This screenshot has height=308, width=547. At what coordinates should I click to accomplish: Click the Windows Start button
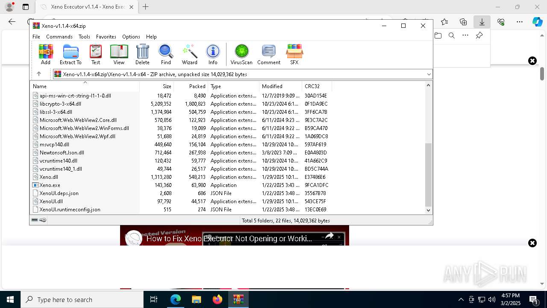pos(10,299)
